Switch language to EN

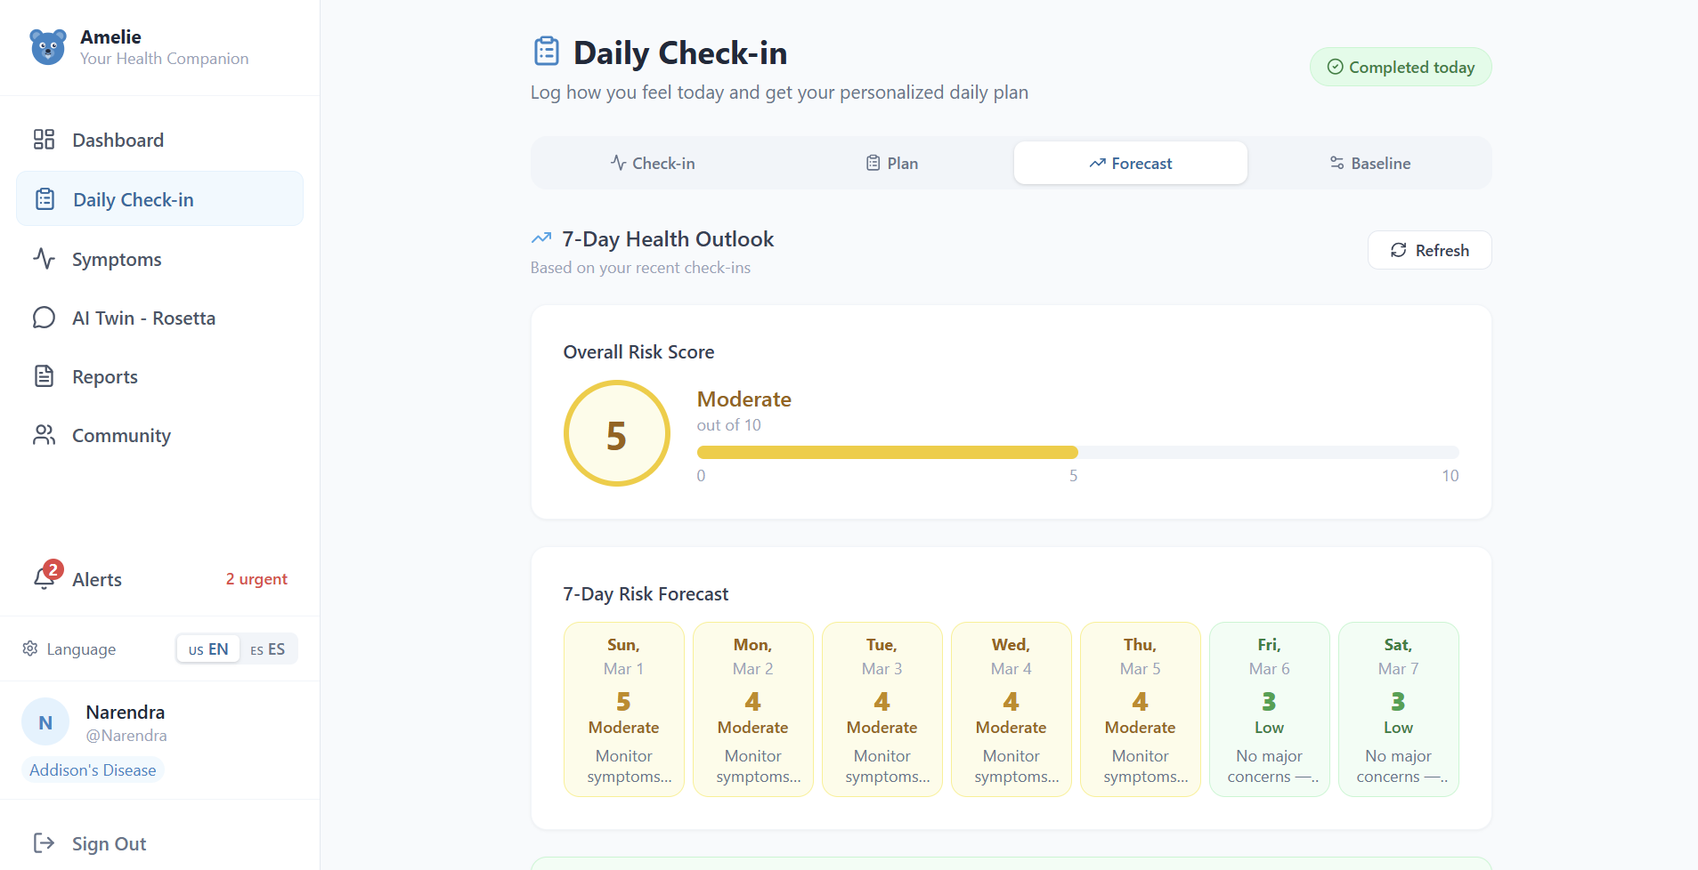point(208,649)
